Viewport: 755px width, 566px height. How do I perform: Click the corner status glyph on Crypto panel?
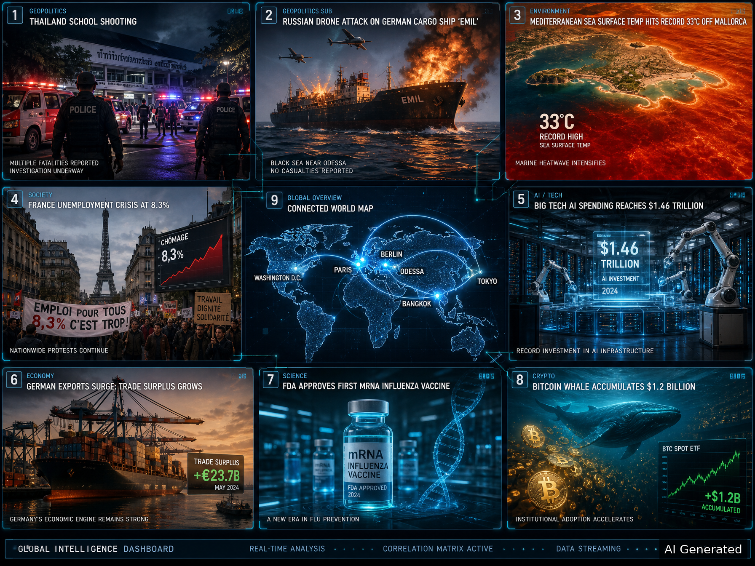coord(737,376)
